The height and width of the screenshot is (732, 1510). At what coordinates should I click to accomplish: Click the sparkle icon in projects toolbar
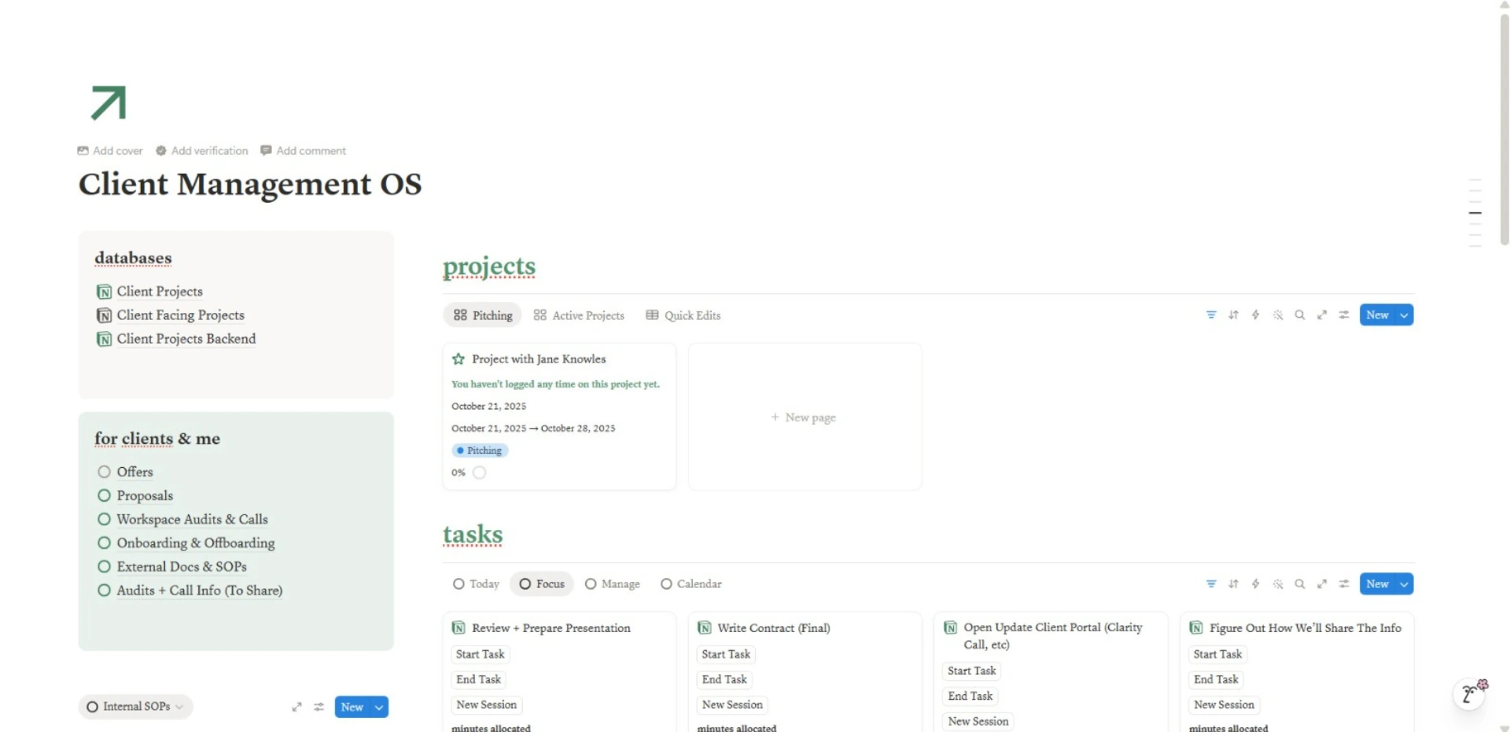1278,315
